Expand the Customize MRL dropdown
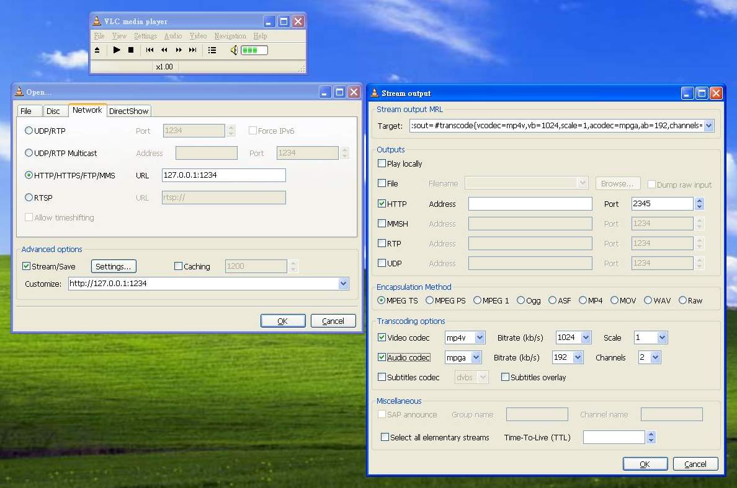Image resolution: width=737 pixels, height=488 pixels. pos(343,284)
